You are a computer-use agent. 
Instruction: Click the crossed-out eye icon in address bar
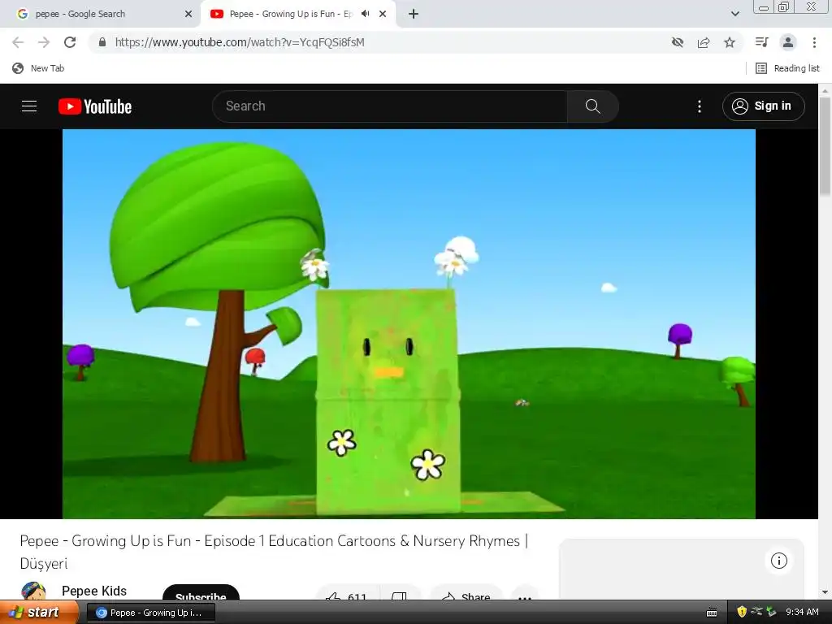tap(677, 42)
